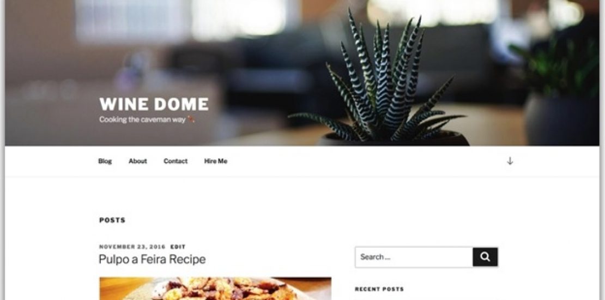
Task: Click the EDIT link beside post date
Action: pos(178,247)
